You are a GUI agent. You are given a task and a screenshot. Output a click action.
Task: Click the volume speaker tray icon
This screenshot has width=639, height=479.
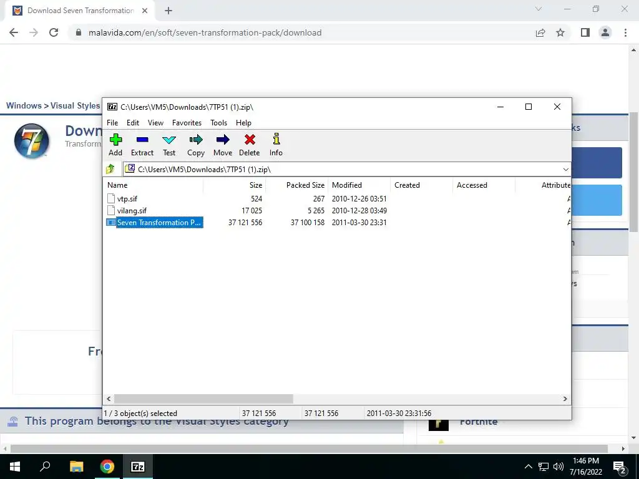click(x=559, y=467)
